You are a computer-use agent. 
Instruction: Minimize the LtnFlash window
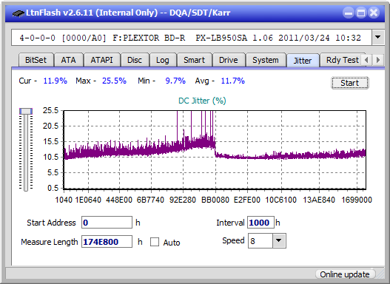349,13
